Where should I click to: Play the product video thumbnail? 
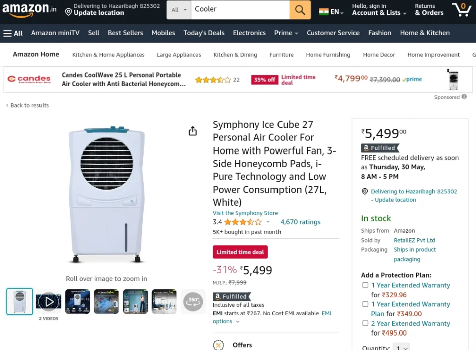48,302
